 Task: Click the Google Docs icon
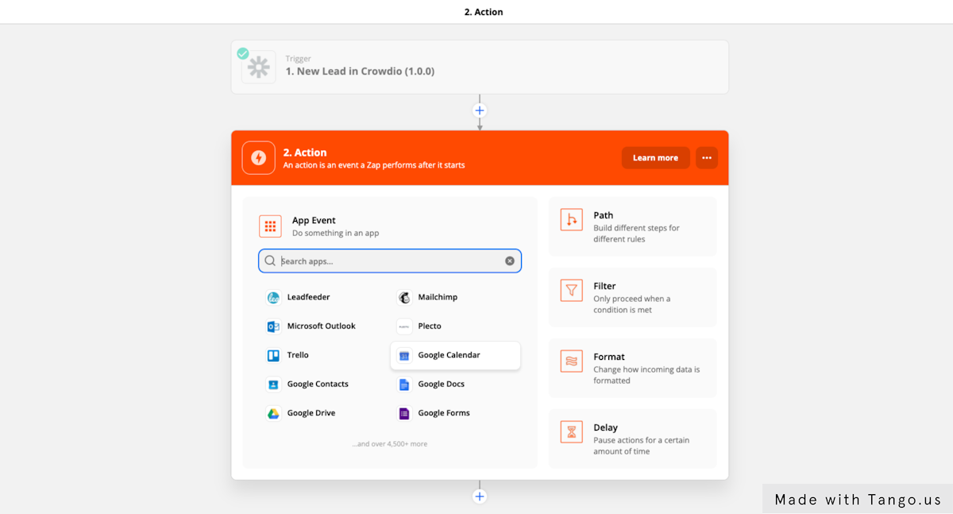404,385
